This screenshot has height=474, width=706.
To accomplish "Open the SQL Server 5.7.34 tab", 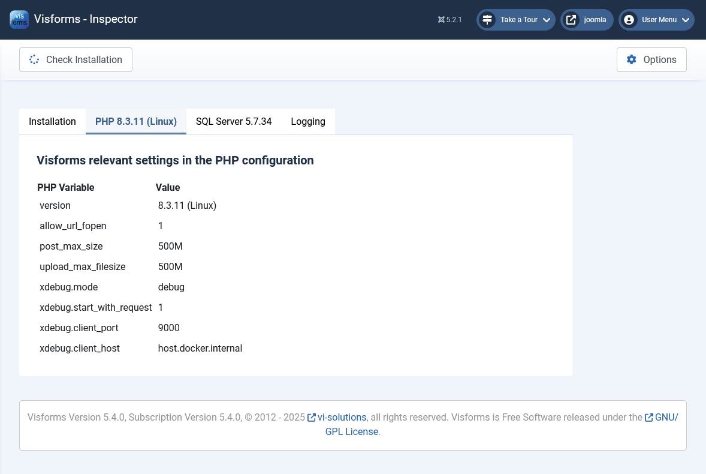I will coord(234,121).
